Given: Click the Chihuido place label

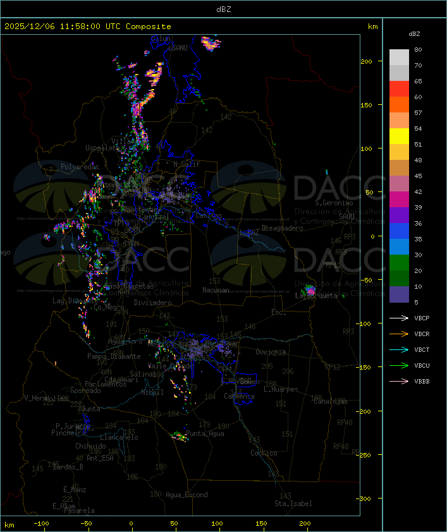Looking at the screenshot, I should [x=90, y=446].
